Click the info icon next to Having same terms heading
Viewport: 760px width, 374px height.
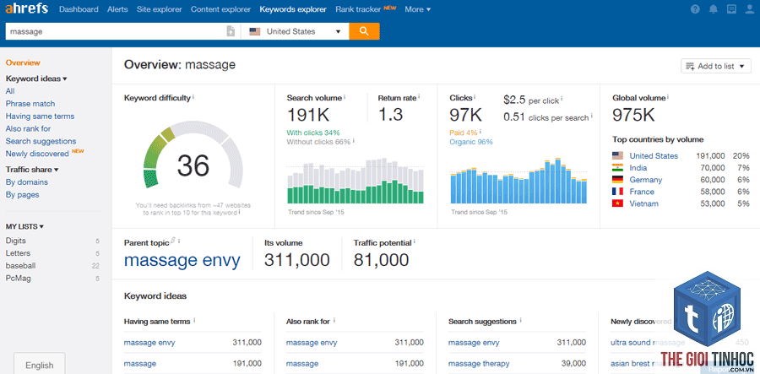point(194,321)
